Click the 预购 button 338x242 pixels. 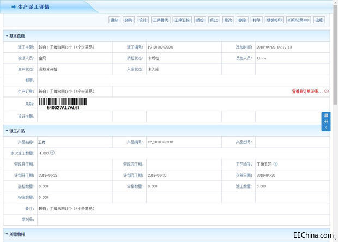[129, 20]
